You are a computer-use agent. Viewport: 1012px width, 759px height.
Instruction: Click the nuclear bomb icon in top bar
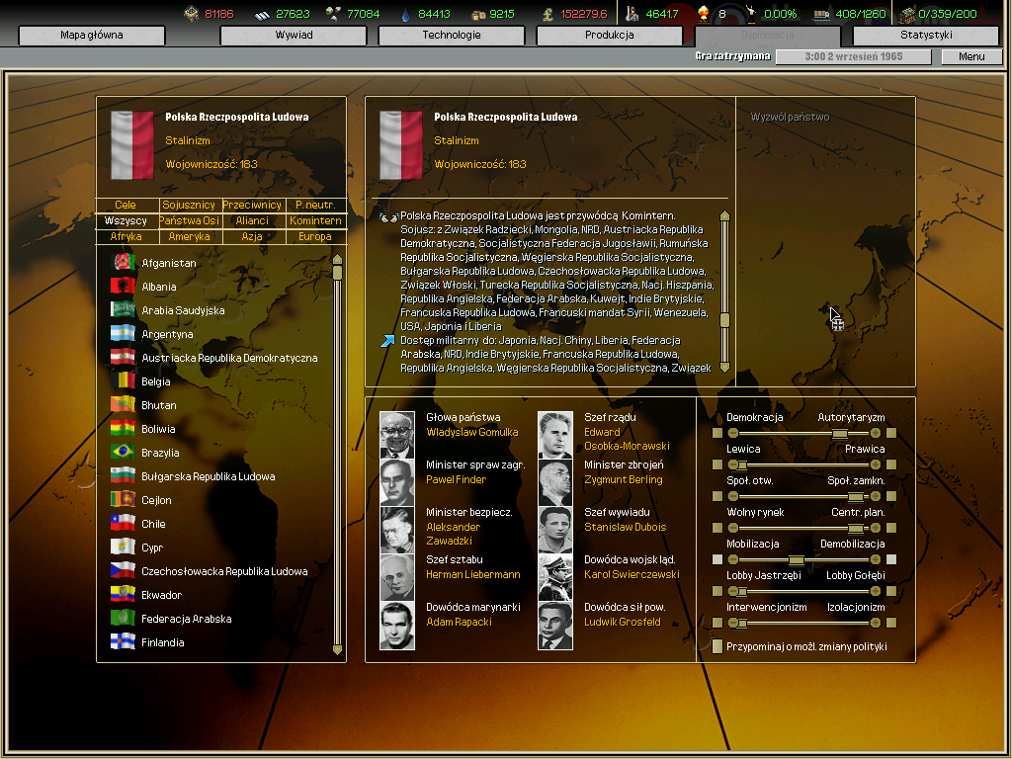704,14
